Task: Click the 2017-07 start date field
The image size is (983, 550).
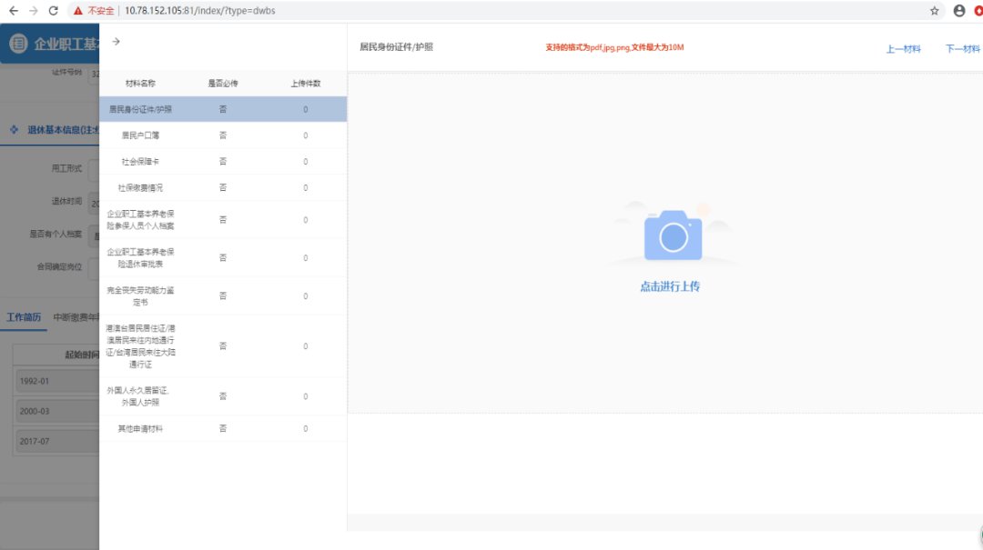Action: (x=57, y=441)
